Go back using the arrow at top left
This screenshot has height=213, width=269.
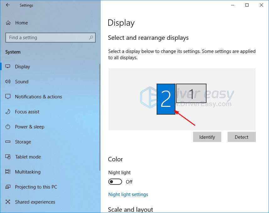[7, 5]
